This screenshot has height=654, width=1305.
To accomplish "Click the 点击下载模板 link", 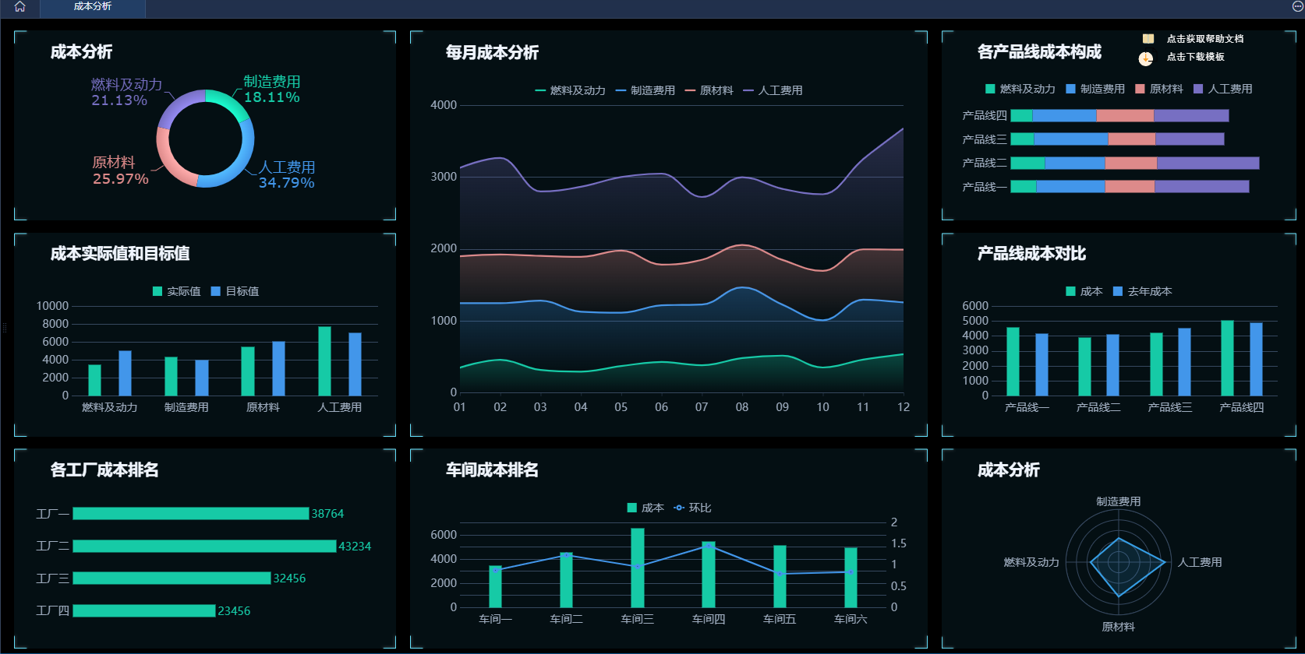I will [x=1195, y=57].
